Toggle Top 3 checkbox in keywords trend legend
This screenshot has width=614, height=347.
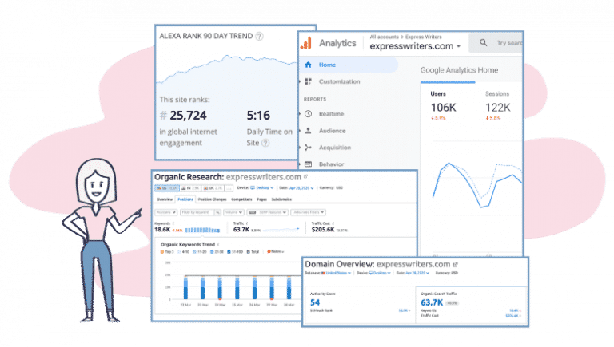coord(162,251)
